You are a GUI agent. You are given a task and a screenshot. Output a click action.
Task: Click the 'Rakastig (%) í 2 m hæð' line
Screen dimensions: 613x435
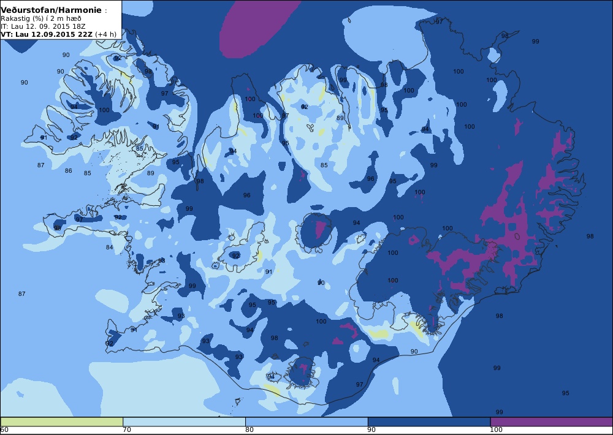[x=41, y=18]
